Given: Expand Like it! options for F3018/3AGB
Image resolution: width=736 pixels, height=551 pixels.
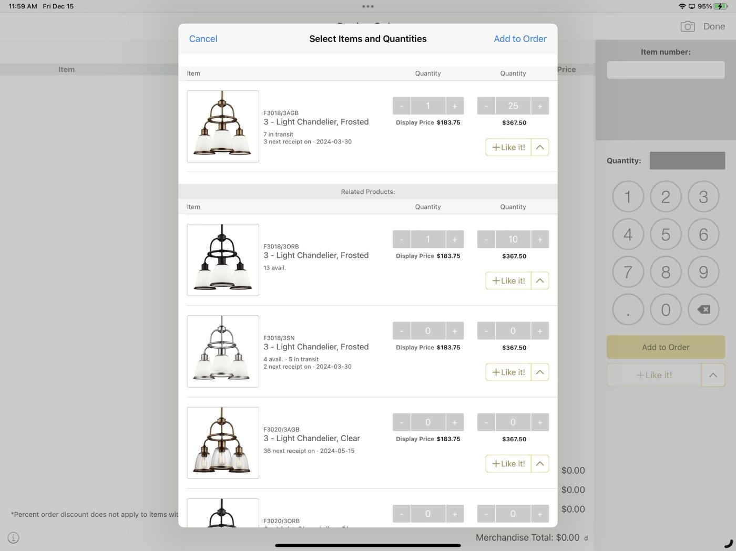Looking at the screenshot, I should coord(540,147).
